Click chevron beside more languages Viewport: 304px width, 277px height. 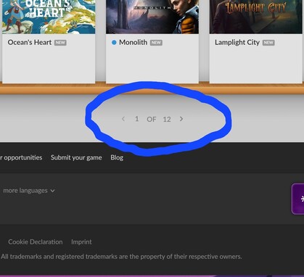pos(52,191)
